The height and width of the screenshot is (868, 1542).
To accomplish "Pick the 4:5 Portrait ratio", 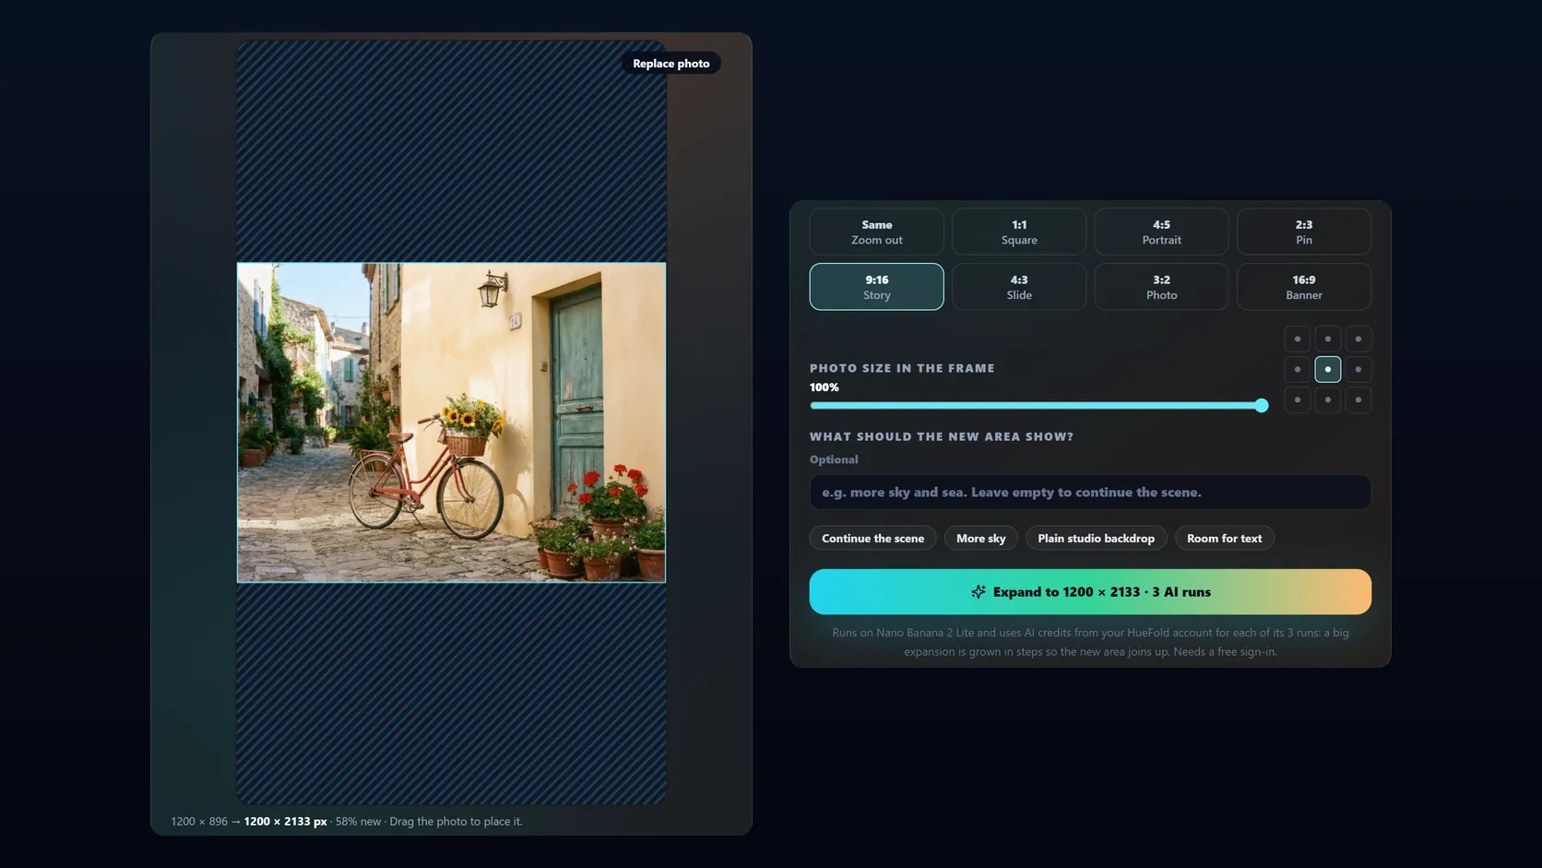I will pos(1161,232).
